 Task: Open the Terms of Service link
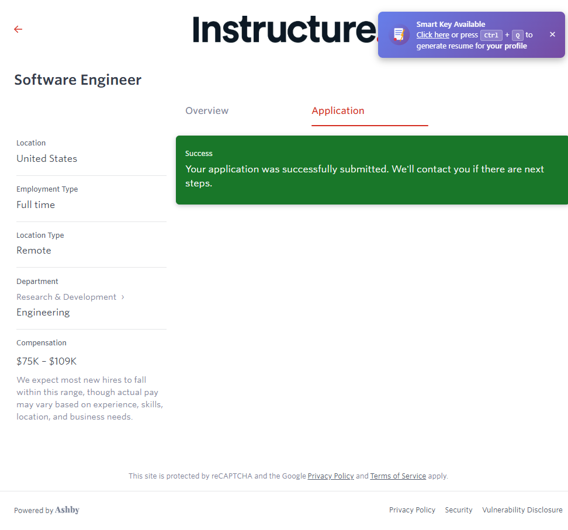pos(398,476)
